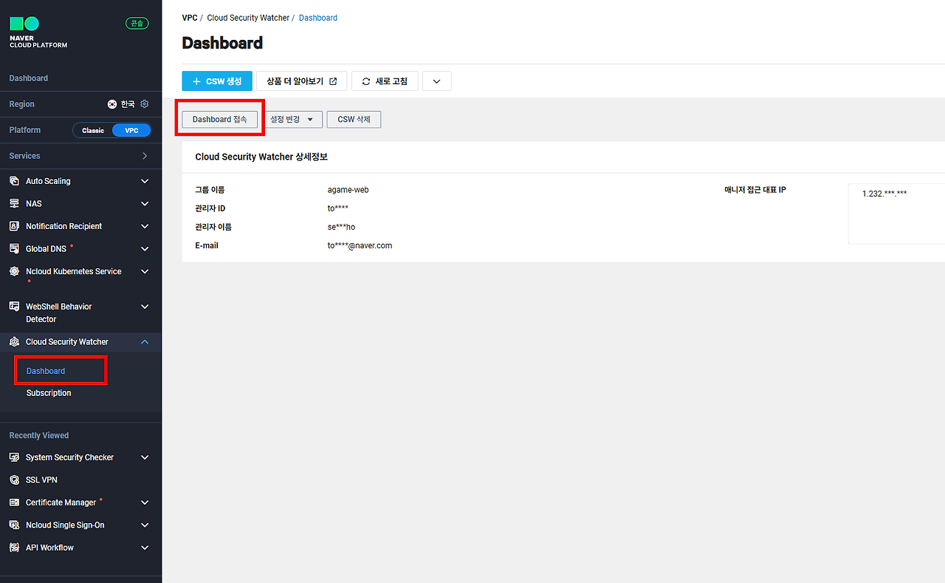The image size is (945, 583).
Task: Click the Cloud Security Watcher 상세정보 heading
Action: (x=261, y=157)
